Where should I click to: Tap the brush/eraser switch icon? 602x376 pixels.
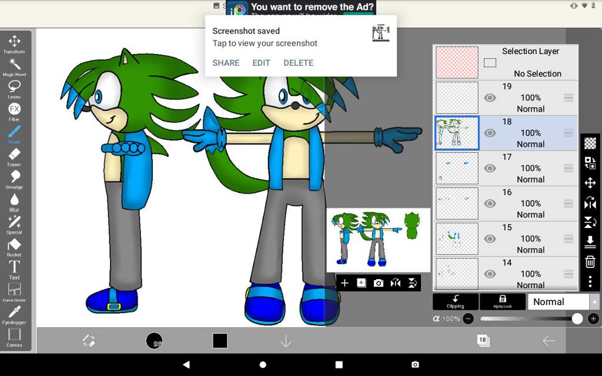point(89,341)
